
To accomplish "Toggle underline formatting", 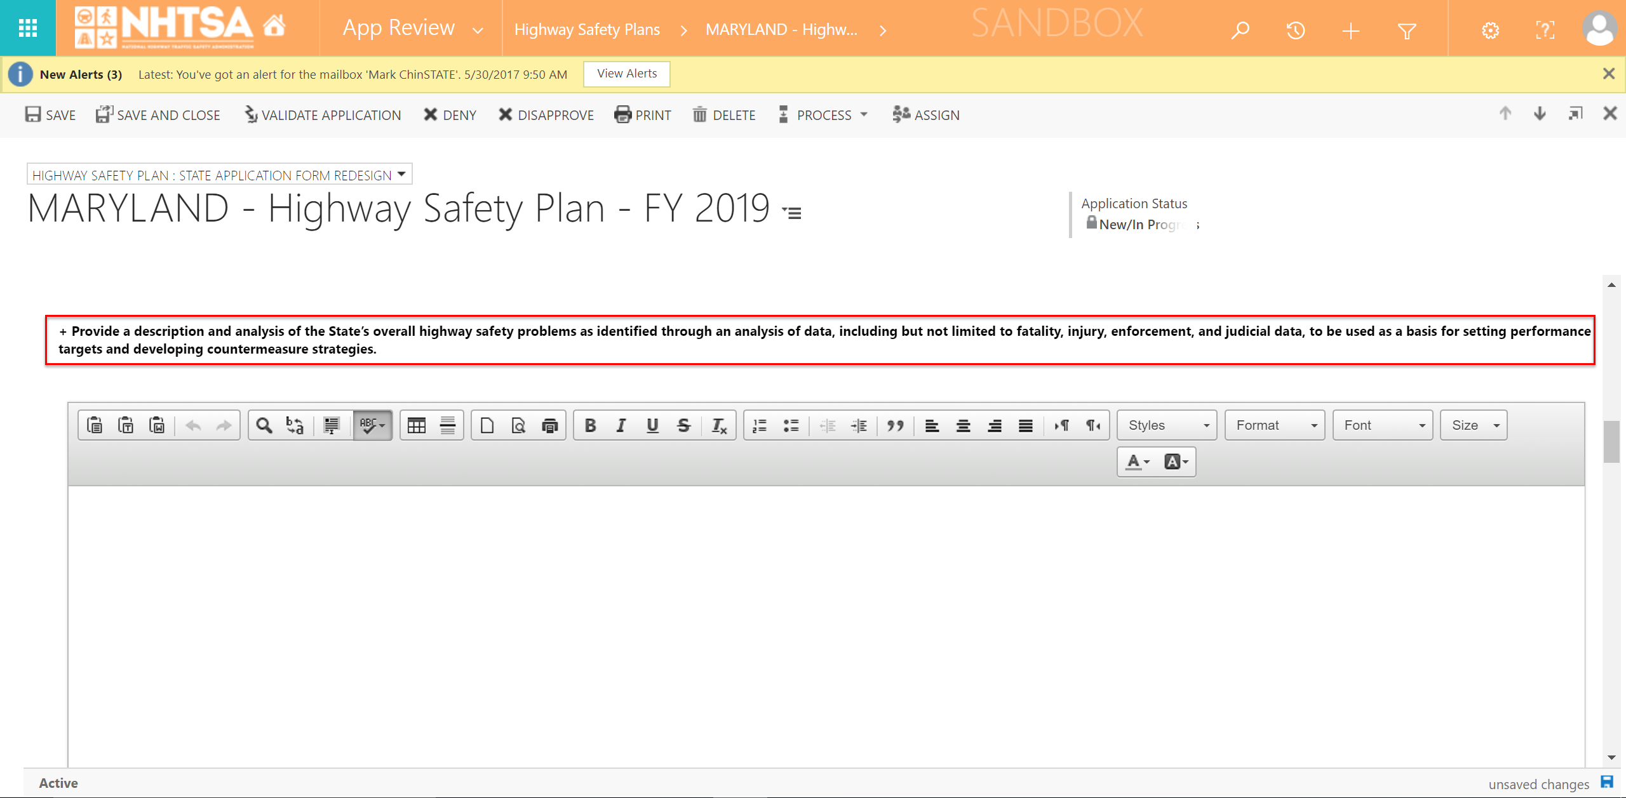I will point(652,425).
